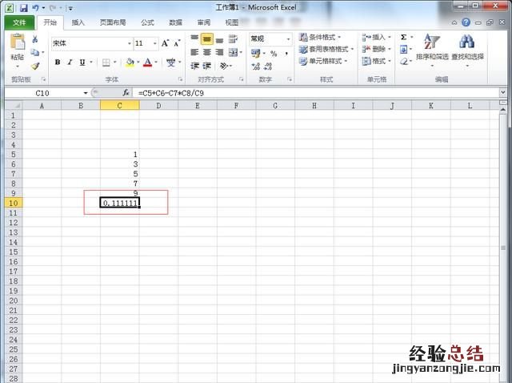Screen dimensions: 512x383
Task: Click the Insert Function fx icon
Action: click(x=126, y=93)
